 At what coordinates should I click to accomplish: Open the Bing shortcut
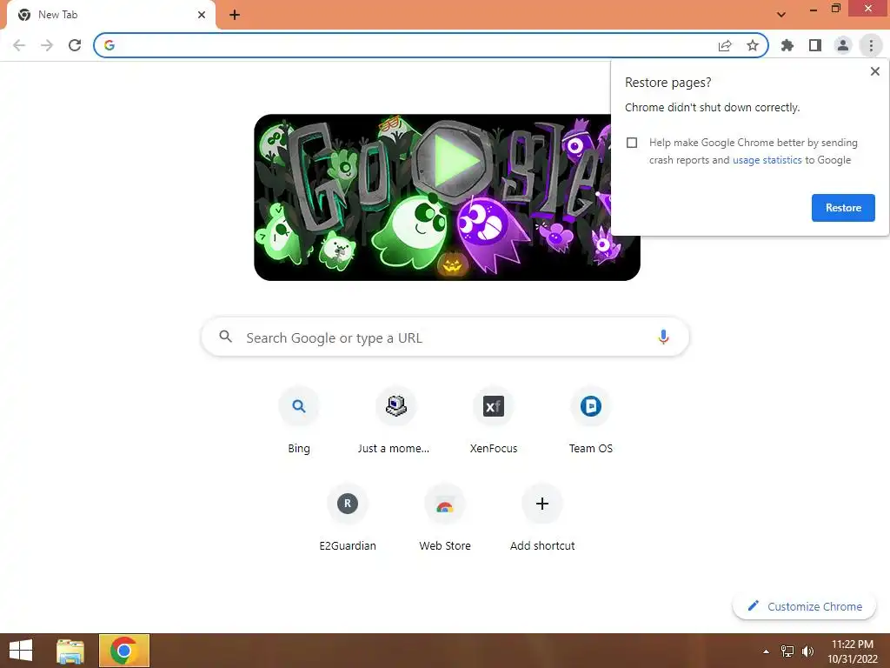(299, 420)
